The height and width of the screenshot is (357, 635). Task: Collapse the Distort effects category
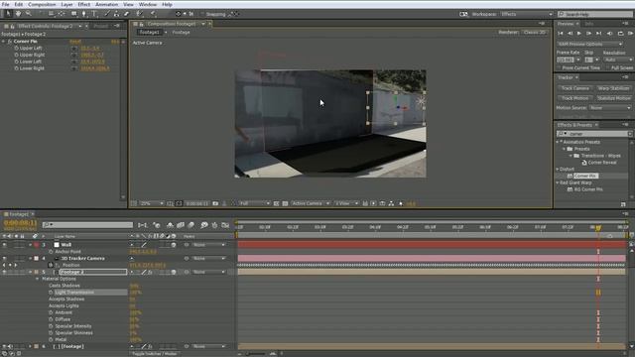pyautogui.click(x=558, y=170)
